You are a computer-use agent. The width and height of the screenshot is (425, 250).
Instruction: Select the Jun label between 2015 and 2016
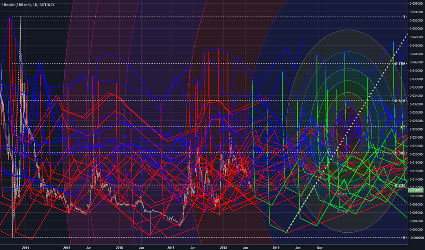click(x=88, y=248)
